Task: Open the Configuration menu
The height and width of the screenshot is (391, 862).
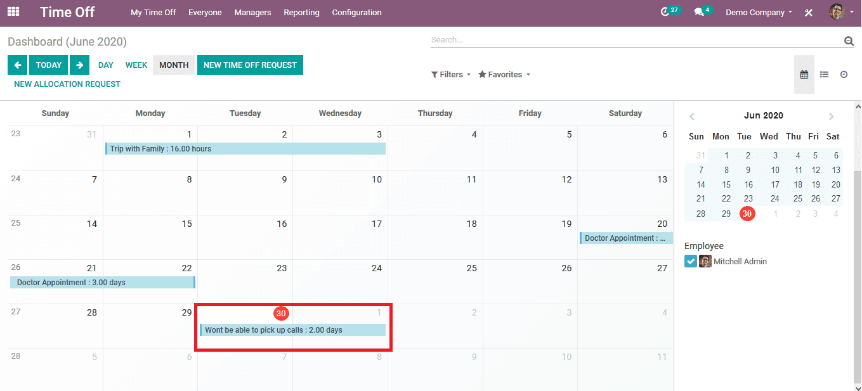Action: 356,13
